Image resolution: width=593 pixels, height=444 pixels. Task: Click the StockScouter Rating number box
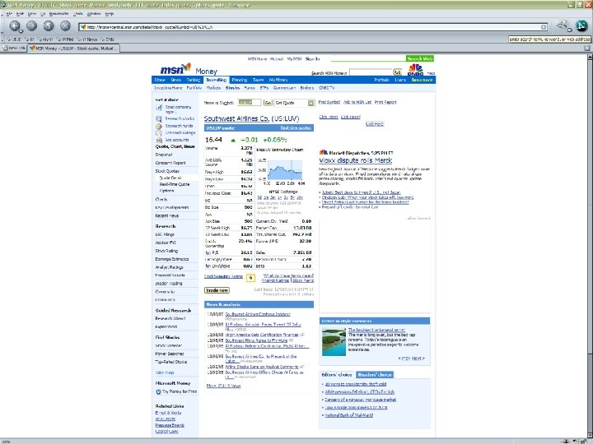tap(250, 278)
